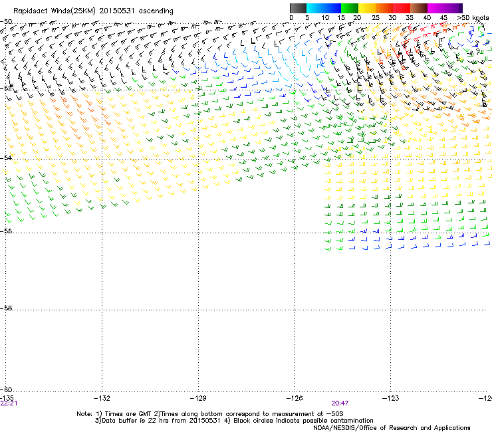Click the latitude label -60
This screenshot has height=432, width=492.
pos(6,389)
